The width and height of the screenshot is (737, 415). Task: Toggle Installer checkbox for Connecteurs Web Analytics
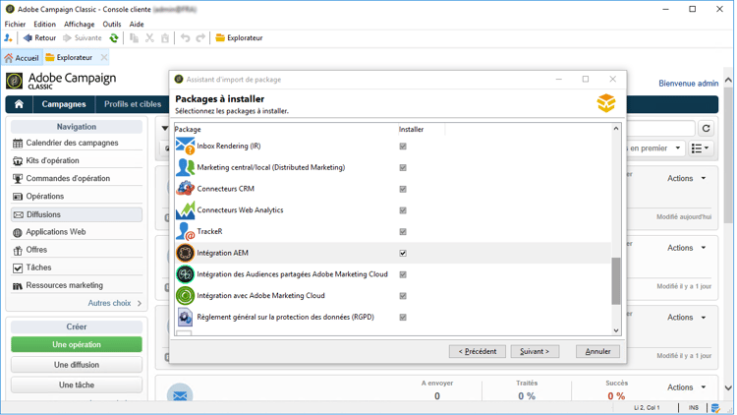coord(403,210)
